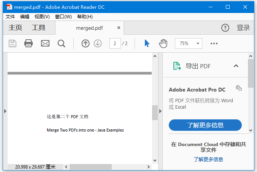Click the Export PDF icon

click(177, 66)
